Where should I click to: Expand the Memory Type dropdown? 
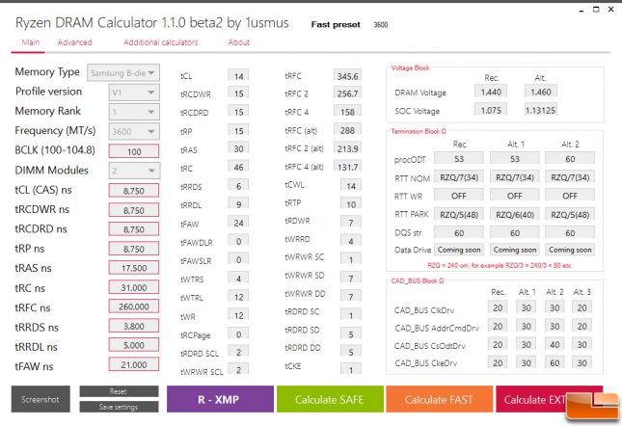click(123, 73)
